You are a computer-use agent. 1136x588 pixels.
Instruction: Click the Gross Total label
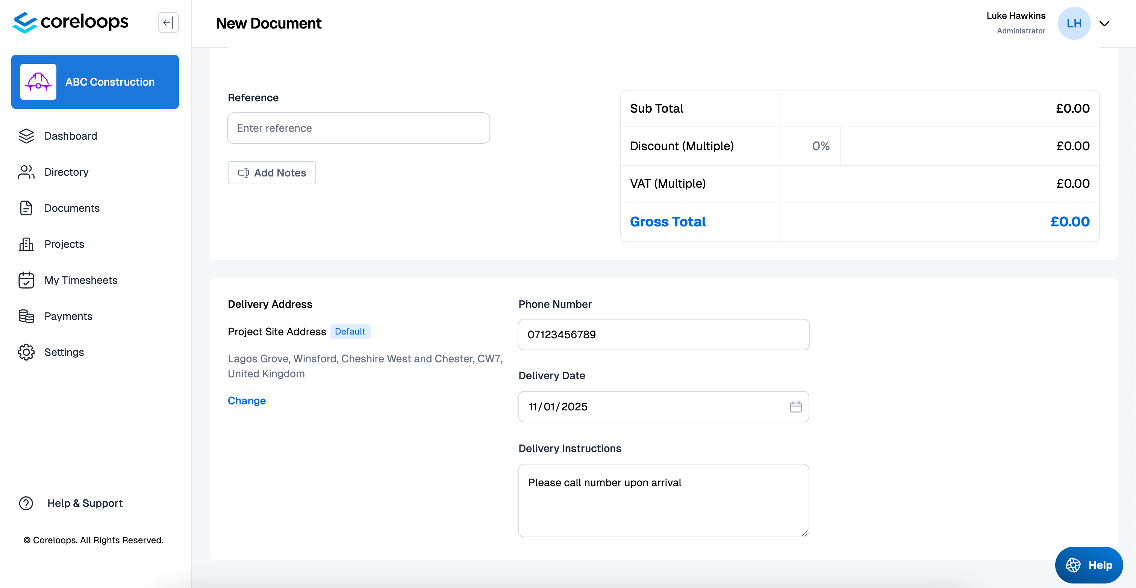pos(668,222)
